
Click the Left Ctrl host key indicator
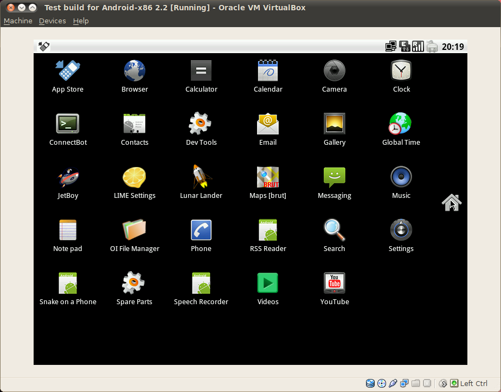point(473,383)
